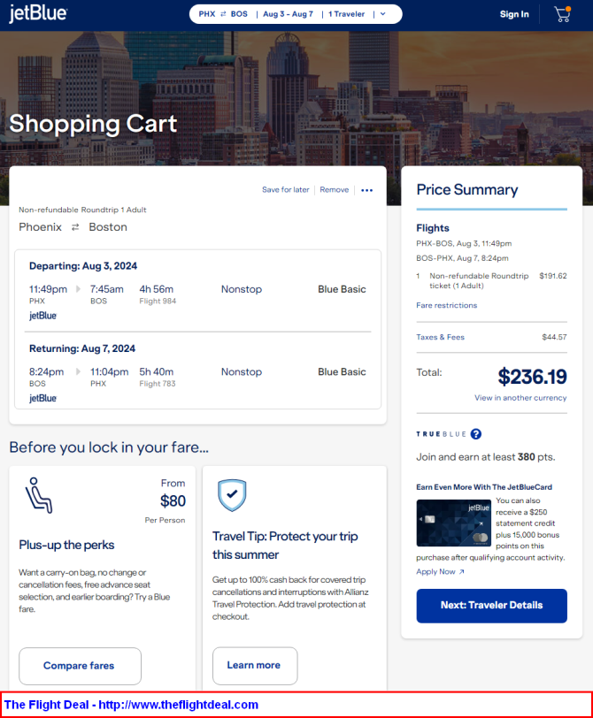Expand the trip search dropdown chevron
Viewport: 593px width, 718px height.
point(382,14)
